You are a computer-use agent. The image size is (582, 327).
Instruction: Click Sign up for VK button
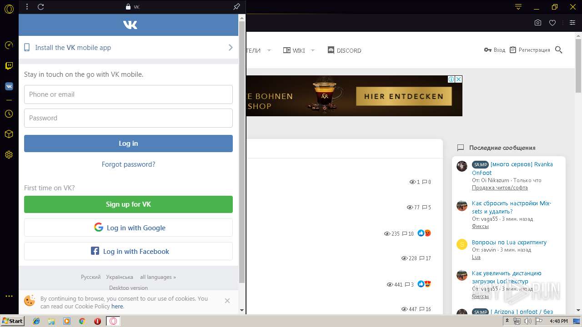(x=128, y=204)
